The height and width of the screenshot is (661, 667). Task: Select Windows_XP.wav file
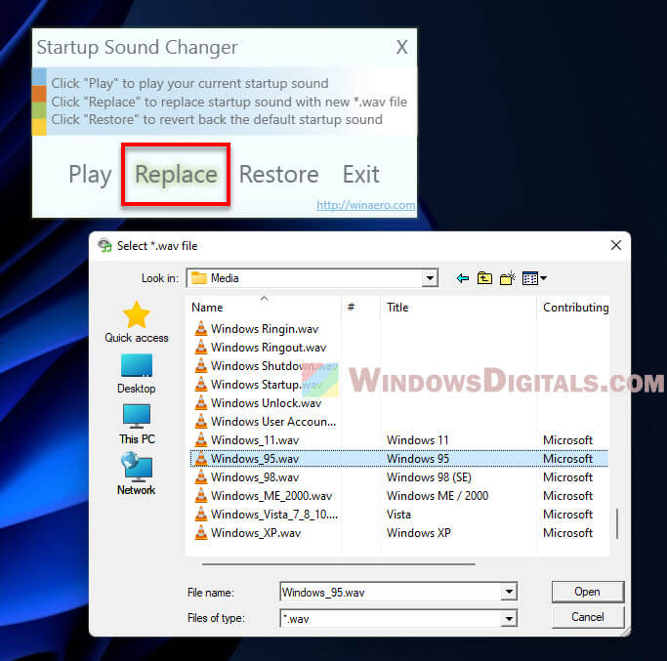click(x=248, y=533)
